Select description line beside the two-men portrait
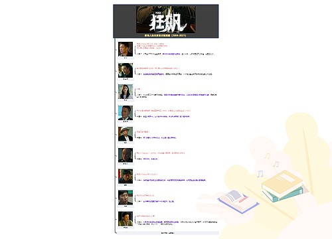Image resolution: width=332 pixels, height=239 pixels. (175, 74)
